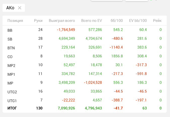
Task: Choose the MP1 position row
Action: click(11, 74)
